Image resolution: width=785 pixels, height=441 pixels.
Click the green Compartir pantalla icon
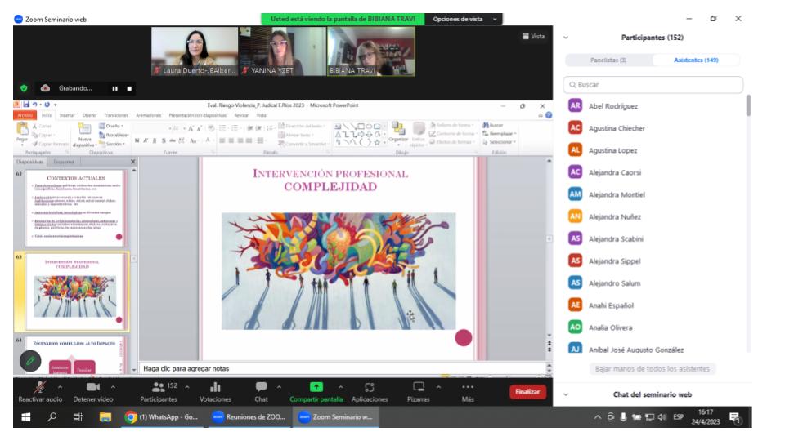pos(316,387)
